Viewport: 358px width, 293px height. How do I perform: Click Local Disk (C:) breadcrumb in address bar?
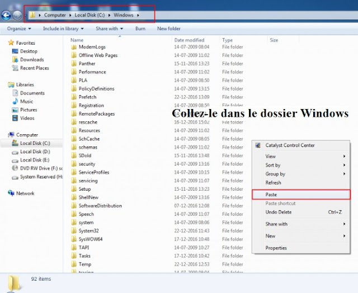(89, 15)
